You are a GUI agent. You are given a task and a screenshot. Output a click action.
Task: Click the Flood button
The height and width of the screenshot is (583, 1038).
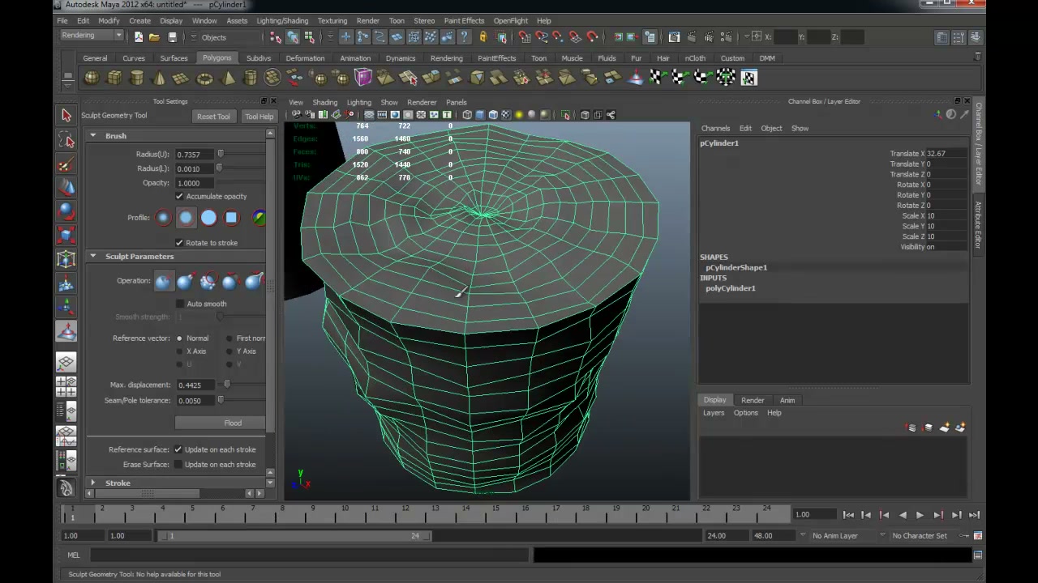(220, 423)
